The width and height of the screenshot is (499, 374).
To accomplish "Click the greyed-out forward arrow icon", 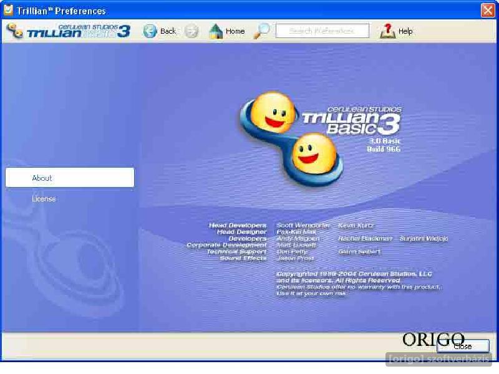I will click(x=191, y=31).
